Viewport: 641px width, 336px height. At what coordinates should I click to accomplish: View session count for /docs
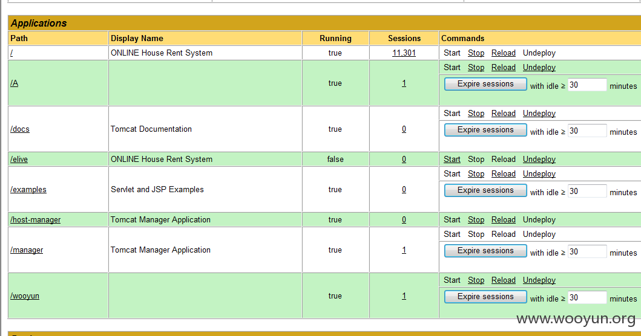tap(404, 129)
